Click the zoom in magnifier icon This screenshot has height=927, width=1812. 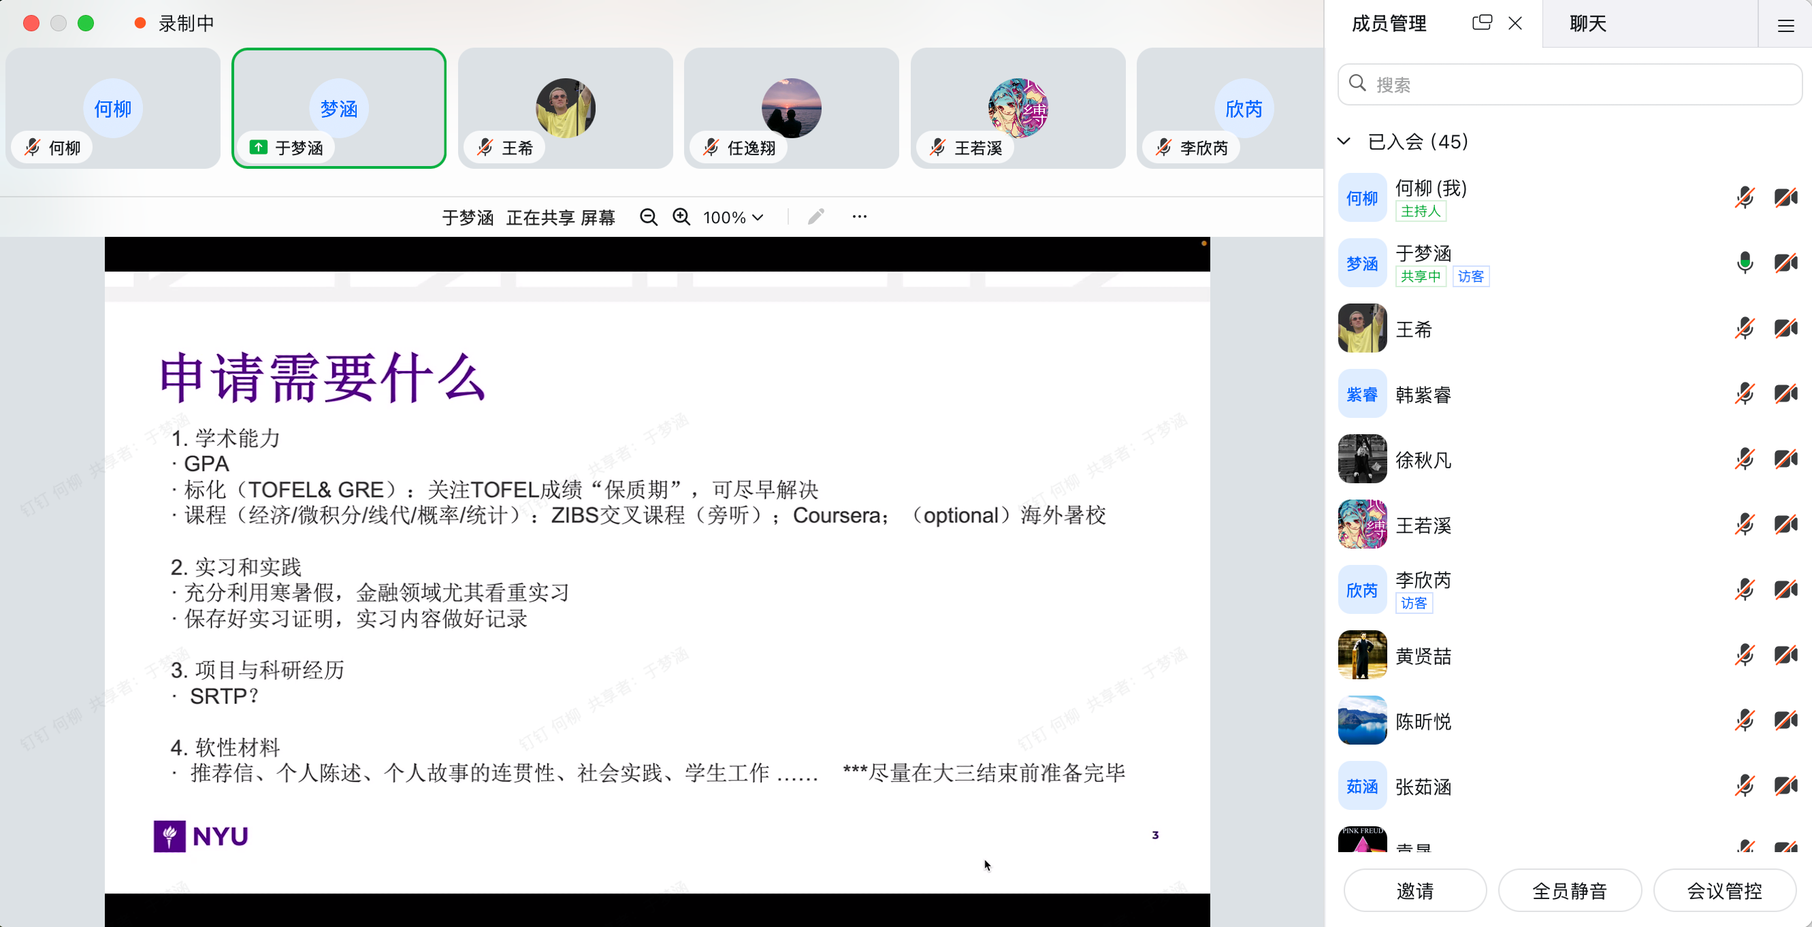[x=681, y=217]
